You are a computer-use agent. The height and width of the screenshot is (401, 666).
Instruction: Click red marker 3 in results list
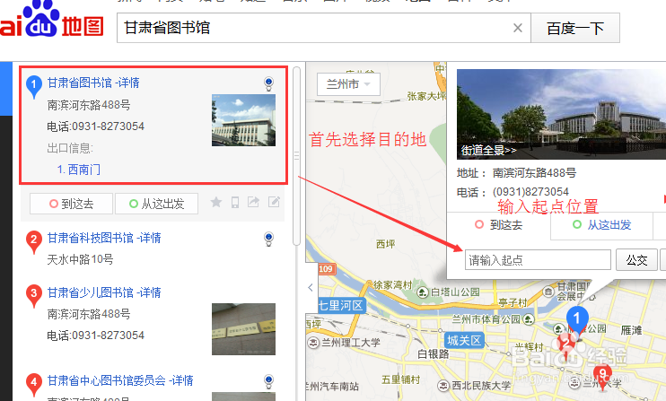click(34, 296)
